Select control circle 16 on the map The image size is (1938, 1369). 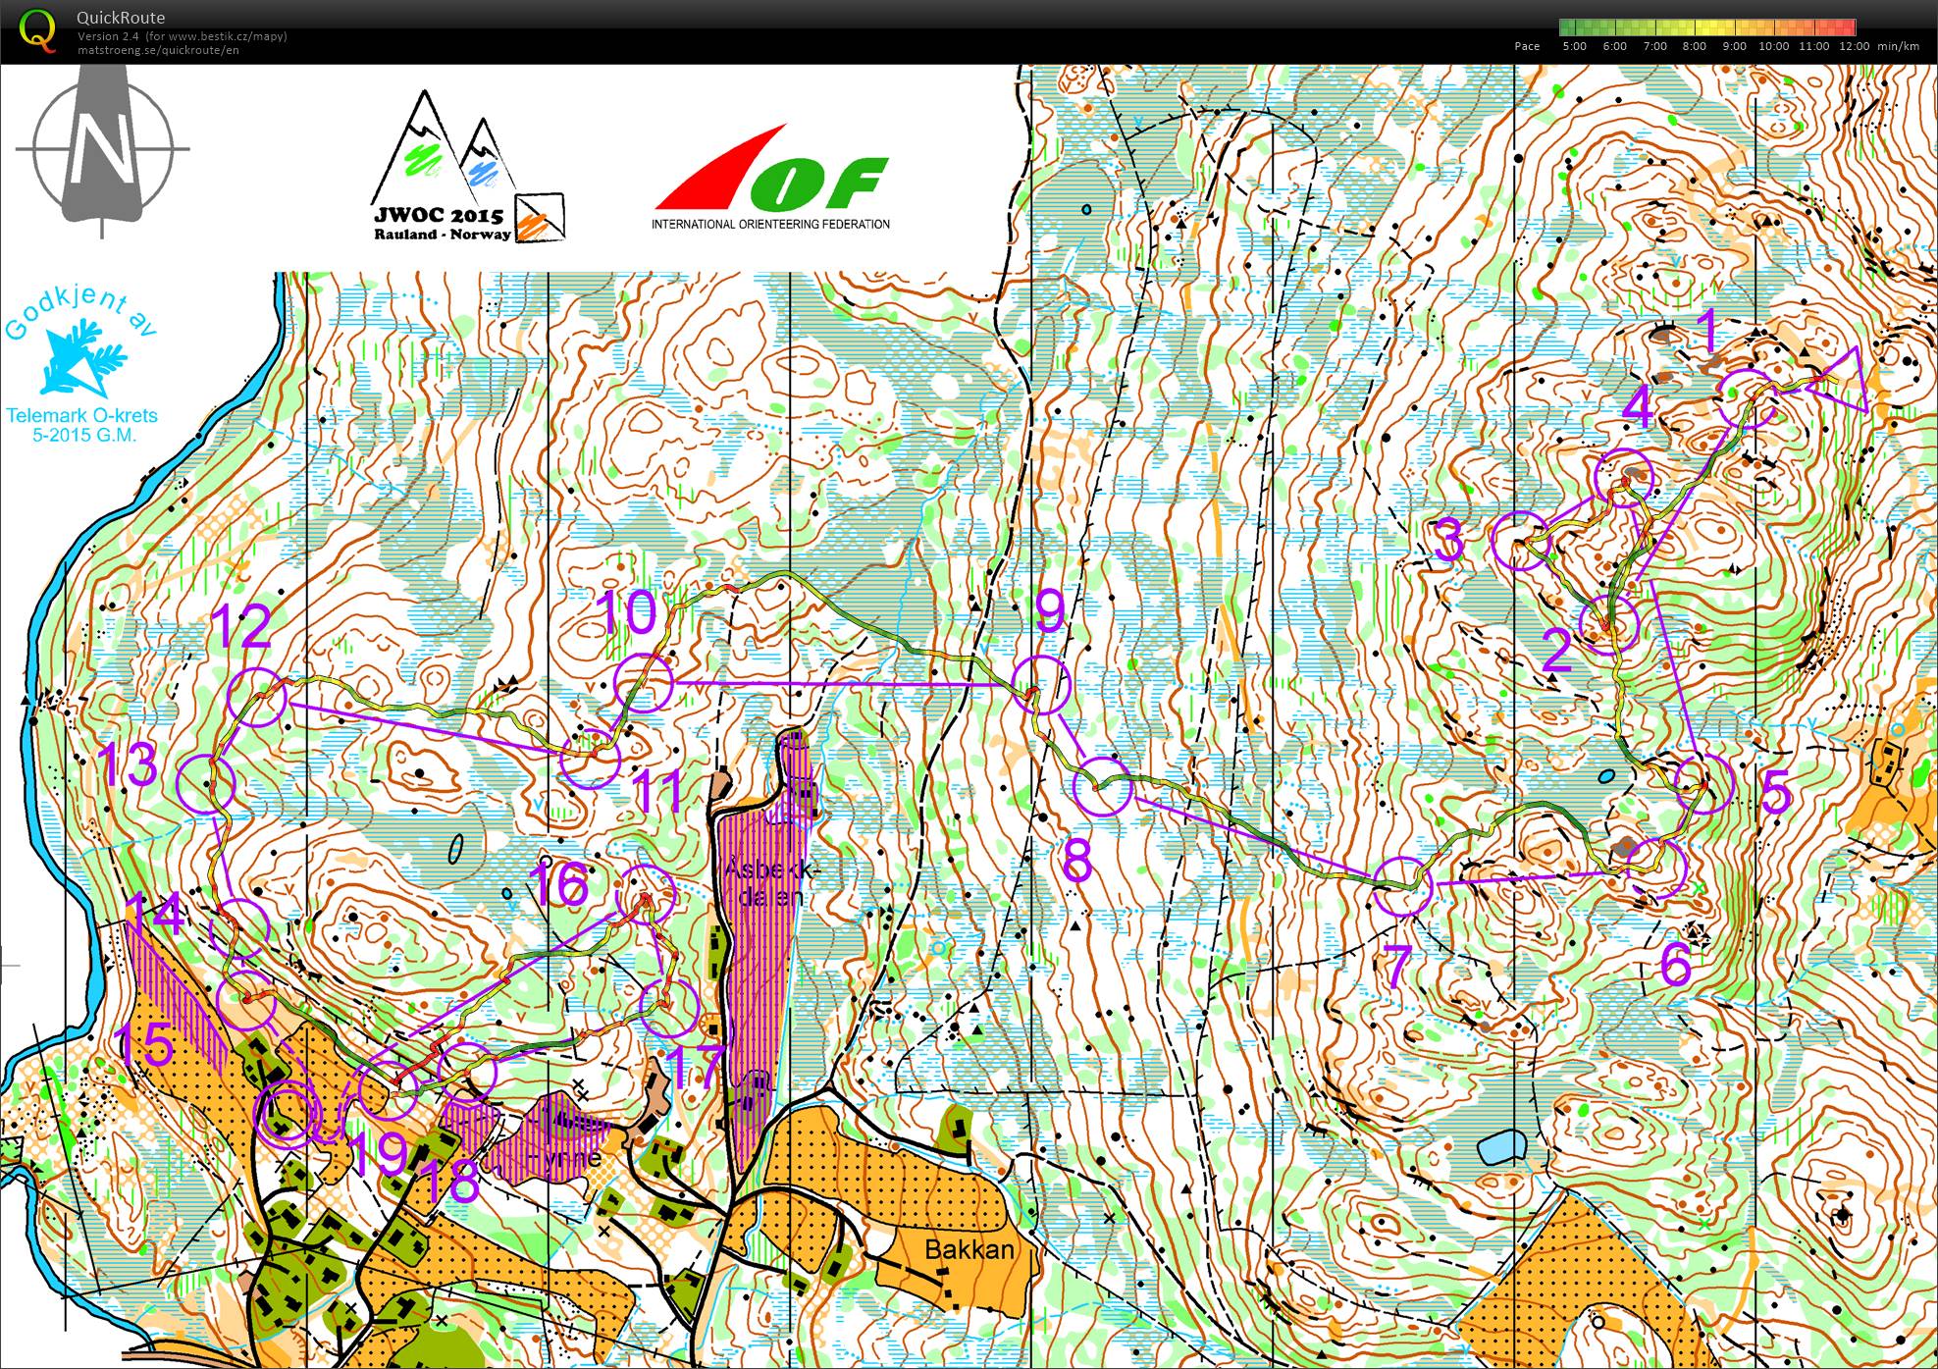point(646,896)
